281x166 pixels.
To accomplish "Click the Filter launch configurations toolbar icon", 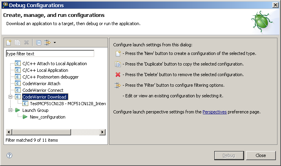I will pyautogui.click(x=47, y=42).
